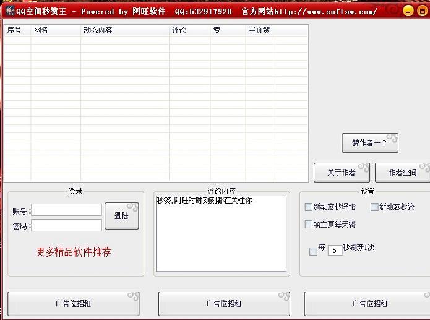Focus the 账号 input field
This screenshot has height=320, width=430.
tap(66, 210)
